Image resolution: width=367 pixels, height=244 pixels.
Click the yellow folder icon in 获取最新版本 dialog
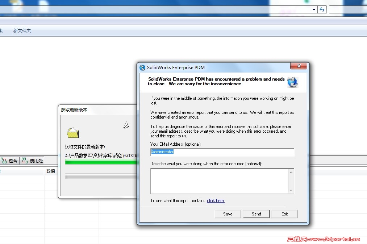pyautogui.click(x=73, y=133)
